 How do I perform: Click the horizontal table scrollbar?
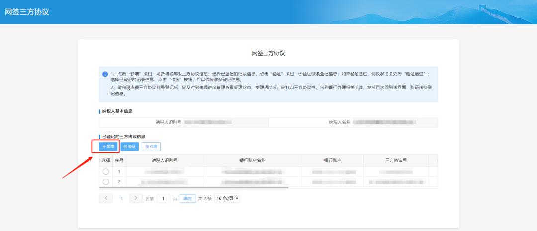[x=194, y=187]
